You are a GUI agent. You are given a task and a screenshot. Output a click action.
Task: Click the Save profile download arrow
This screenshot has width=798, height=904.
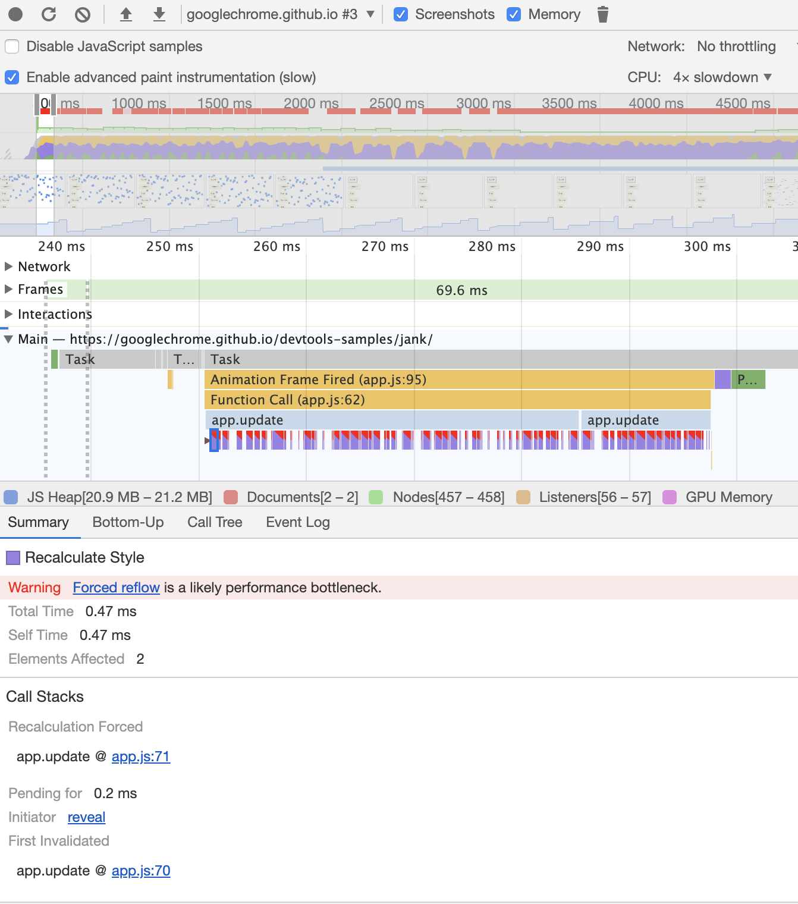(159, 14)
